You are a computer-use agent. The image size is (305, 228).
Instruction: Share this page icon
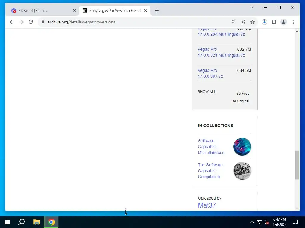(243, 22)
